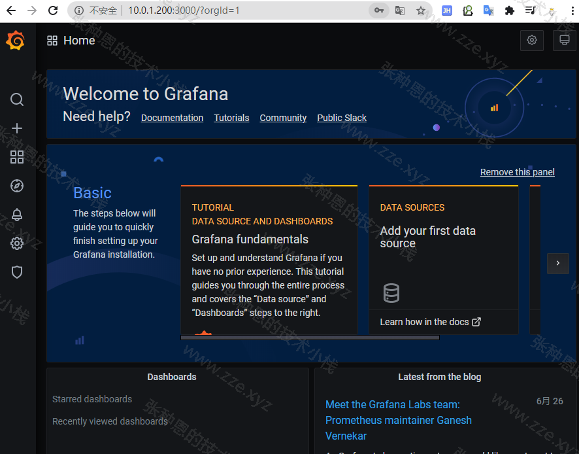
Task: Click the Latest from the blog title
Action: pyautogui.click(x=439, y=377)
